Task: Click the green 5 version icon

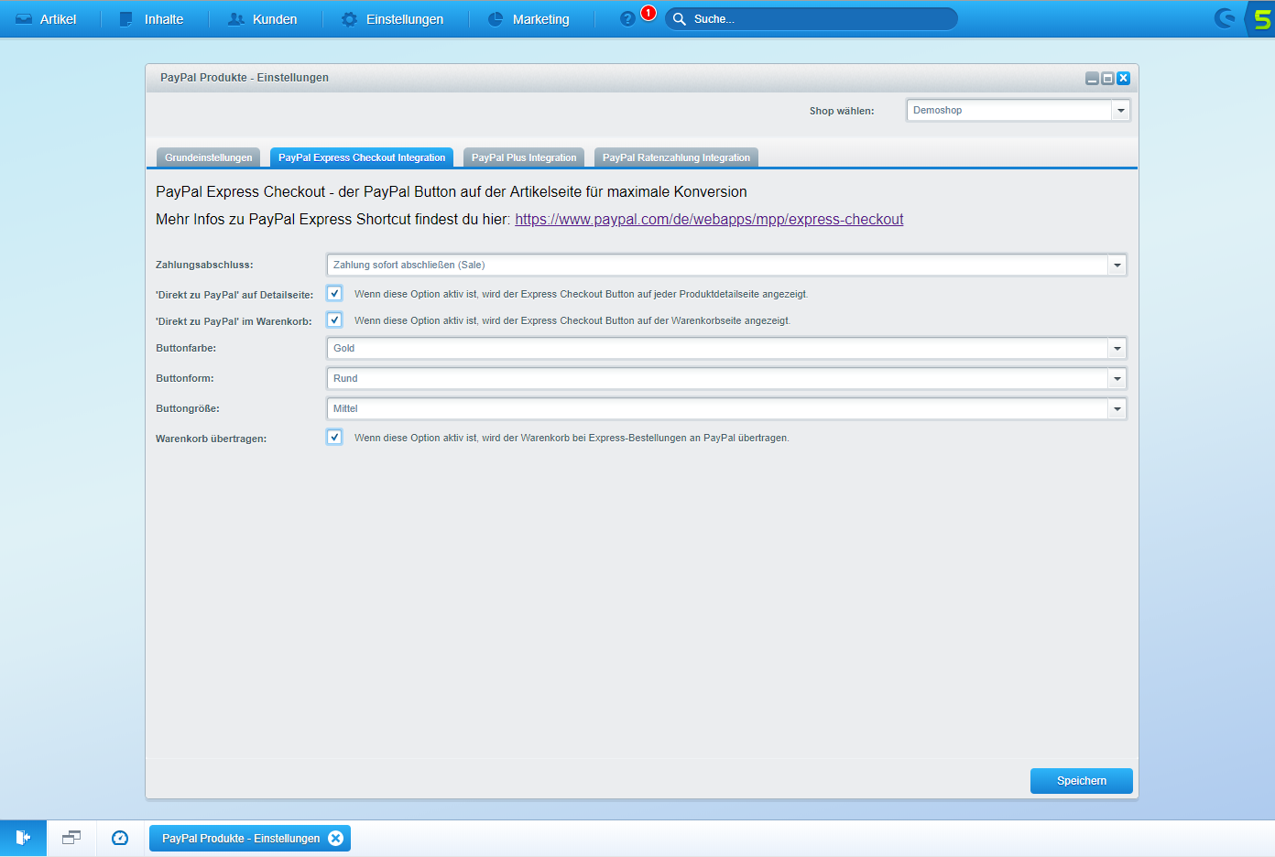Action: click(x=1262, y=19)
